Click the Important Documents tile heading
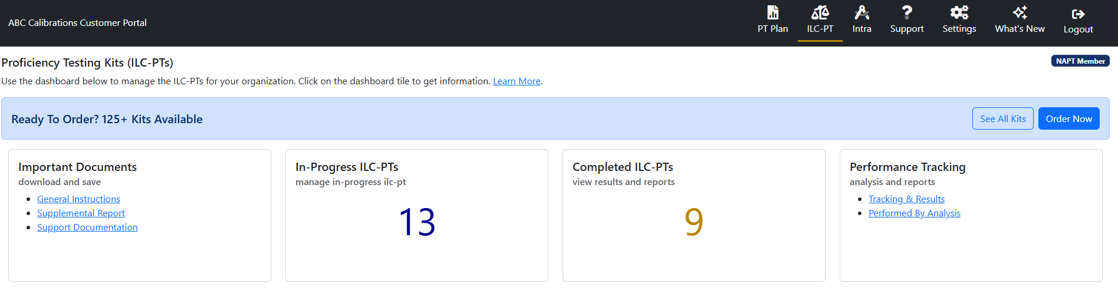The width and height of the screenshot is (1118, 300). pyautogui.click(x=77, y=167)
